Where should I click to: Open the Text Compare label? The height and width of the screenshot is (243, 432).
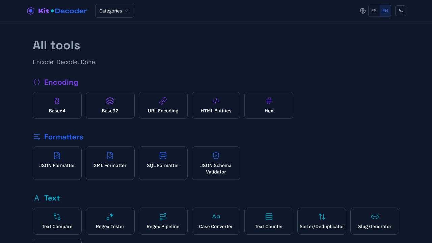pos(57,226)
